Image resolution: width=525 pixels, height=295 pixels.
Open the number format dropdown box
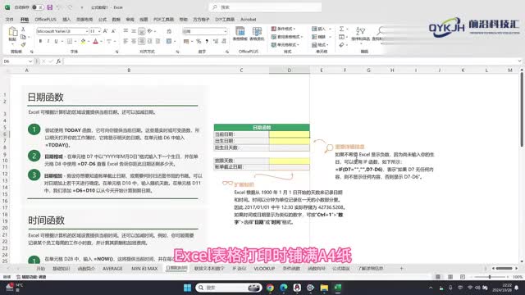point(204,31)
